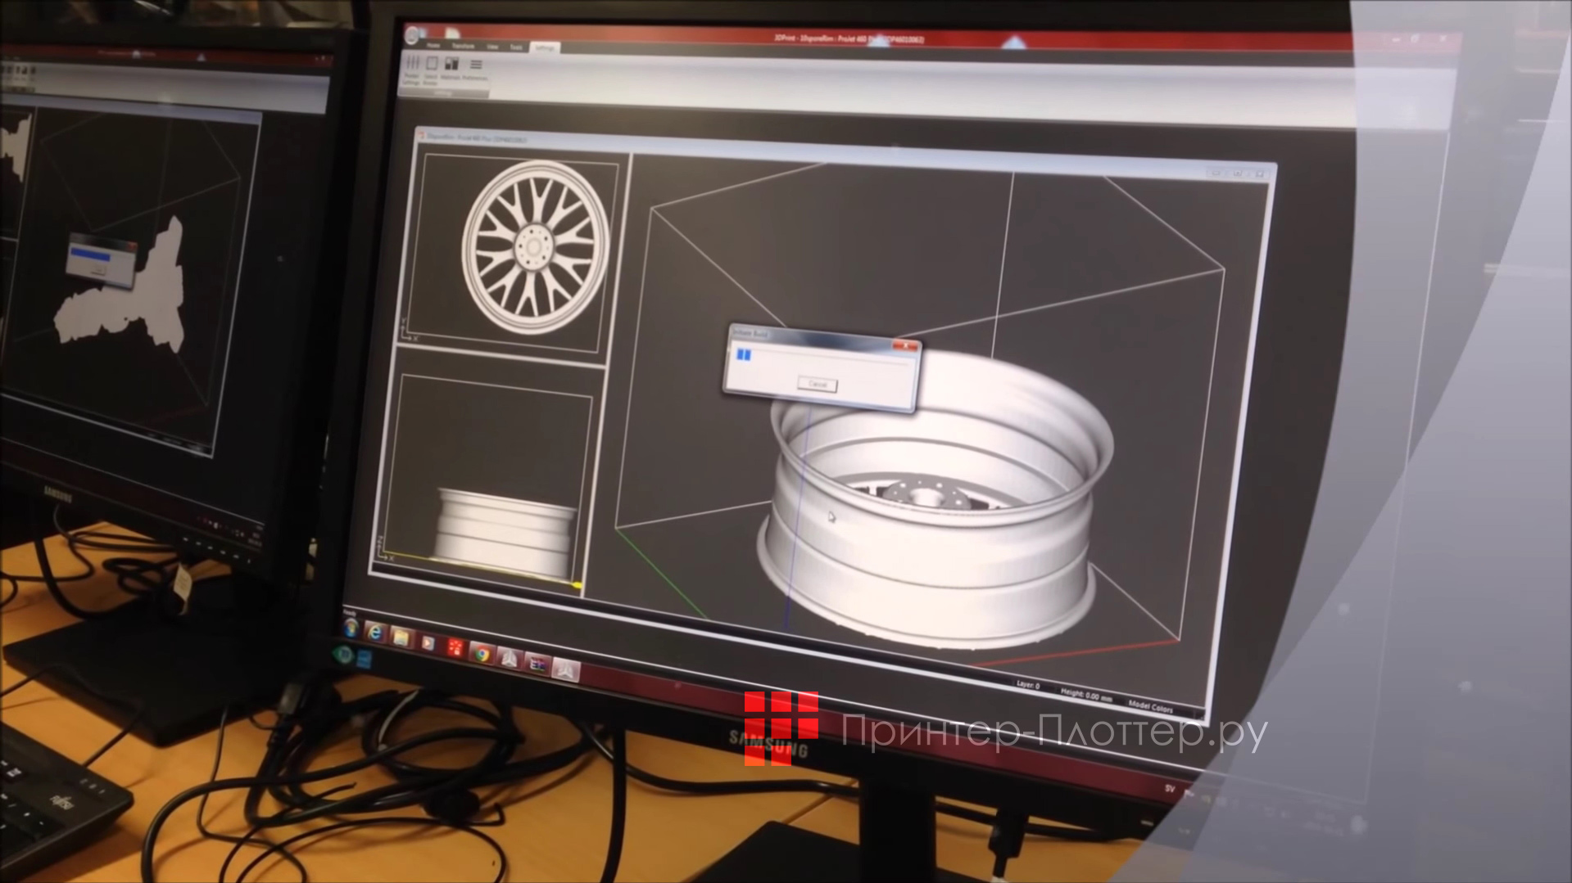
Task: Open Windows Media Player from the taskbar
Action: 428,644
